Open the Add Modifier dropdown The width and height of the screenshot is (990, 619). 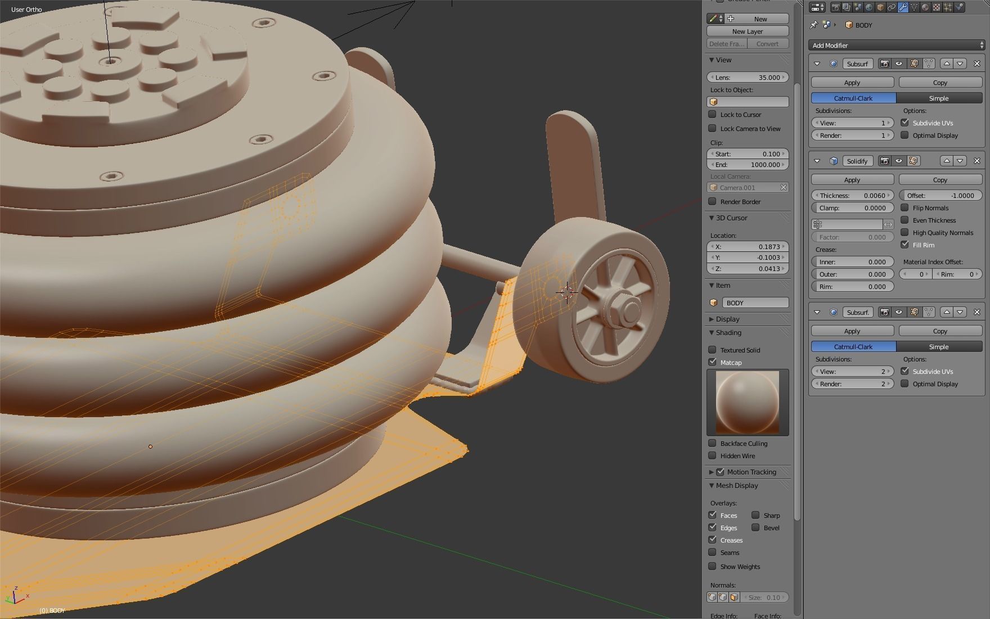pyautogui.click(x=897, y=45)
